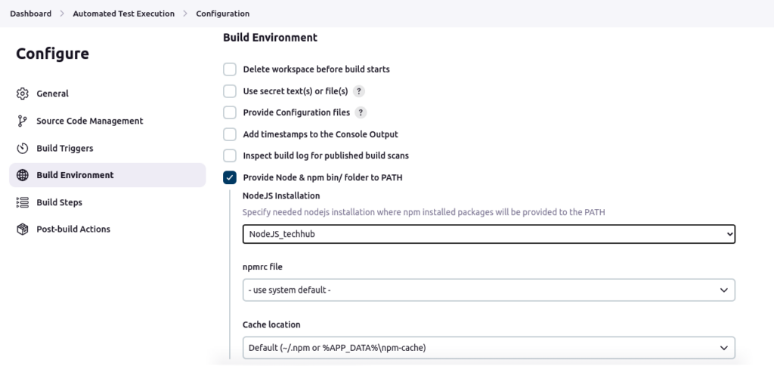The image size is (774, 366).
Task: Click the Post-build Actions cube icon
Action: (x=23, y=229)
